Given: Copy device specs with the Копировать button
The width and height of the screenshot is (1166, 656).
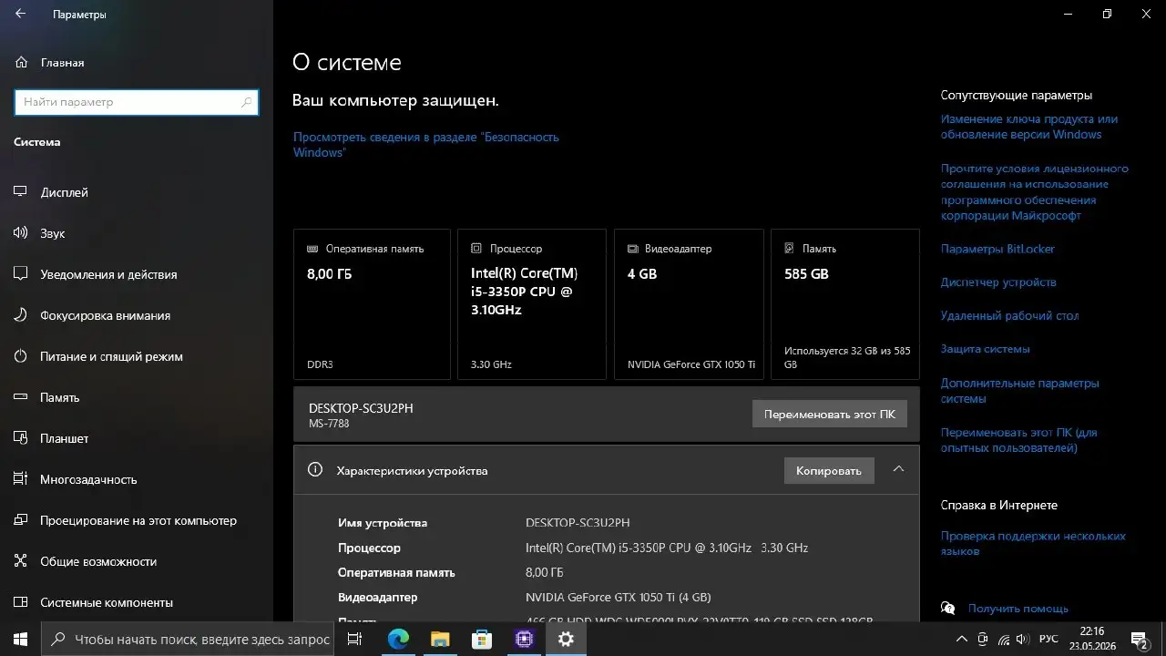Looking at the screenshot, I should (x=829, y=470).
